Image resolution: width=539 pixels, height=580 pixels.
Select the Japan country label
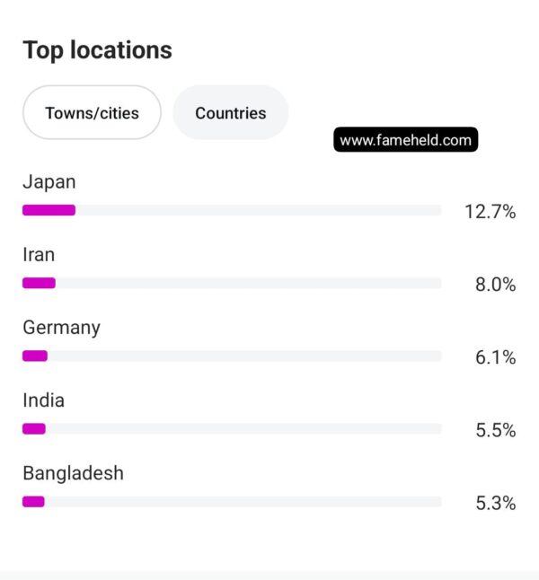pos(49,182)
